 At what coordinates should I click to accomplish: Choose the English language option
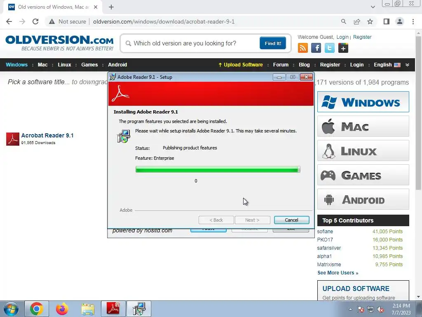click(x=387, y=65)
